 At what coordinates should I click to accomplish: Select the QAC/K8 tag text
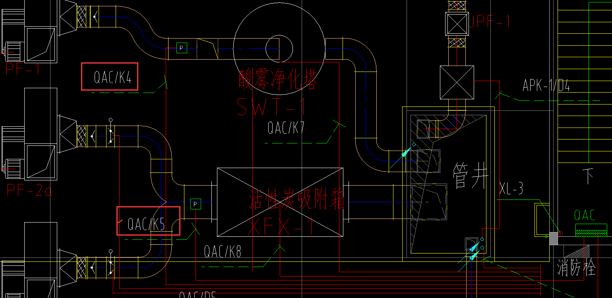[x=223, y=252]
